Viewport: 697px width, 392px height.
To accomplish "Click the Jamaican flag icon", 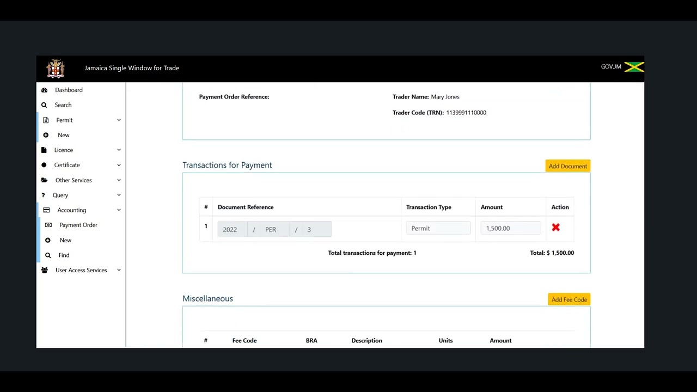I will 634,67.
